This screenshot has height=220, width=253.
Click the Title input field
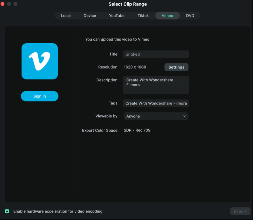156,54
